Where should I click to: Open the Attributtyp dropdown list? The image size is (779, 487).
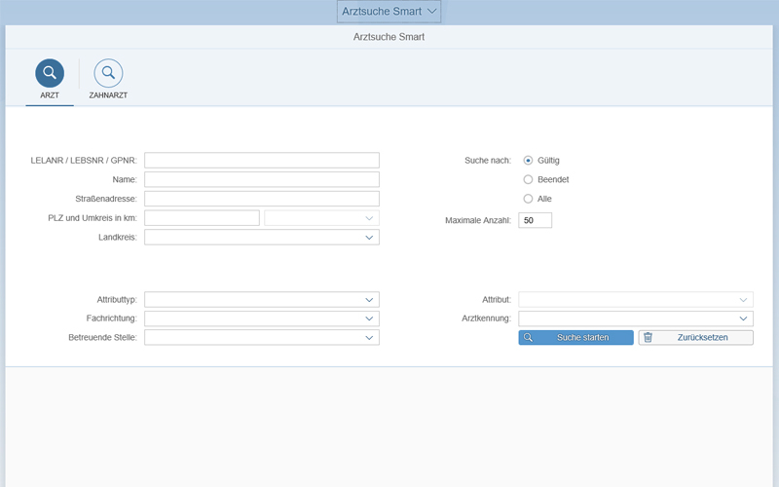pos(369,300)
